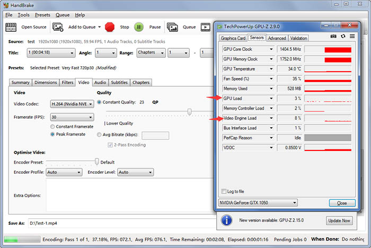Click the Open Source label
Image resolution: width=371 pixels, height=248 pixels.
click(34, 27)
